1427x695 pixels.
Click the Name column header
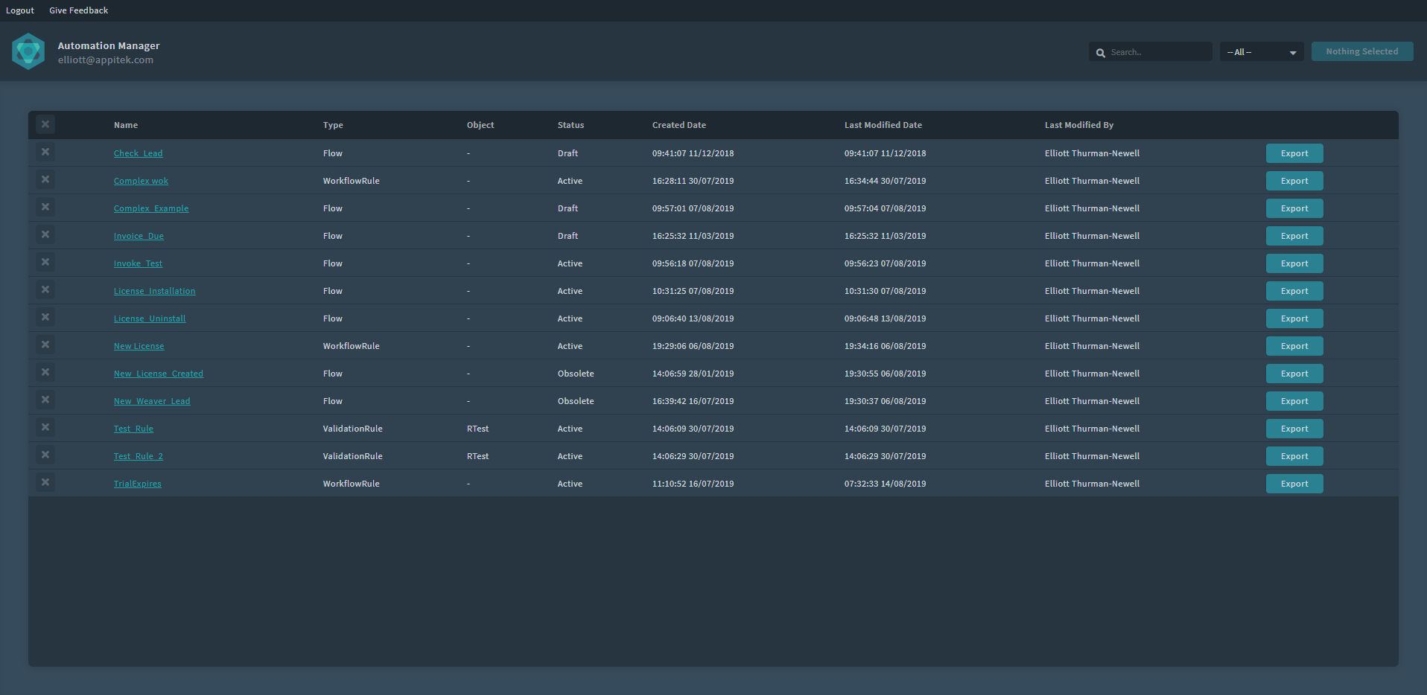(126, 125)
